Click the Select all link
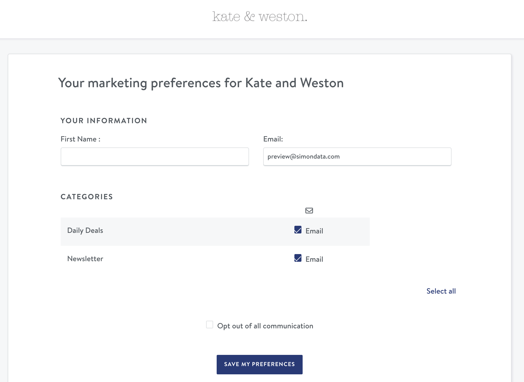Image resolution: width=524 pixels, height=382 pixels. pyautogui.click(x=441, y=291)
